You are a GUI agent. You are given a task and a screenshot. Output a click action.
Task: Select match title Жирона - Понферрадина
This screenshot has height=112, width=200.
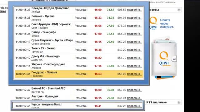pos(48,64)
